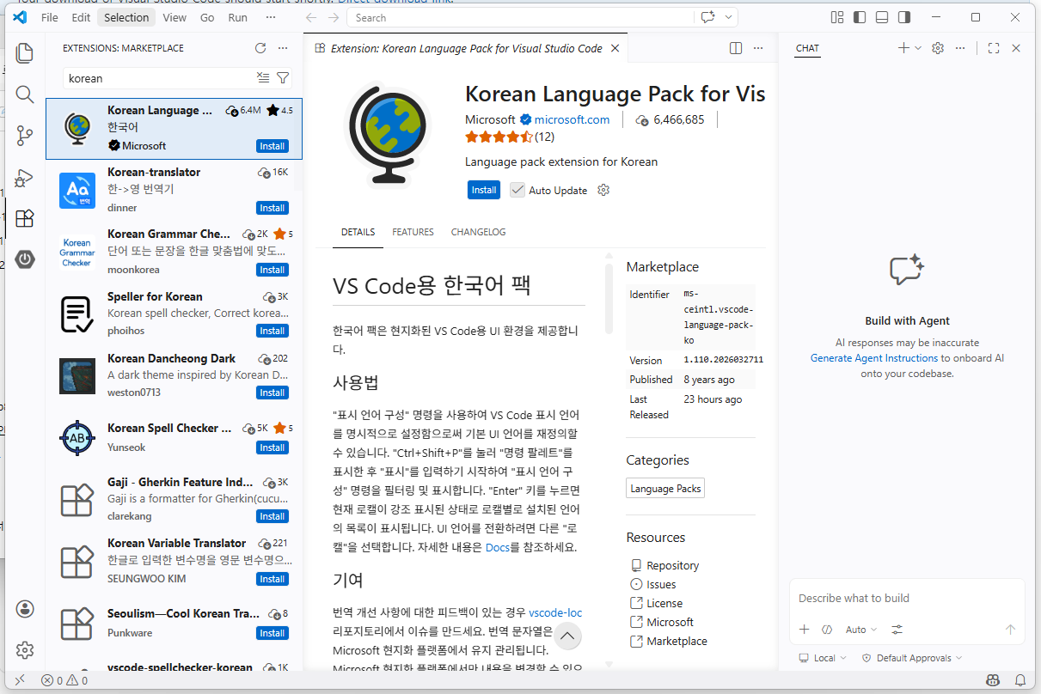Image resolution: width=1041 pixels, height=694 pixels.
Task: Clear extensions search results
Action: click(x=263, y=78)
